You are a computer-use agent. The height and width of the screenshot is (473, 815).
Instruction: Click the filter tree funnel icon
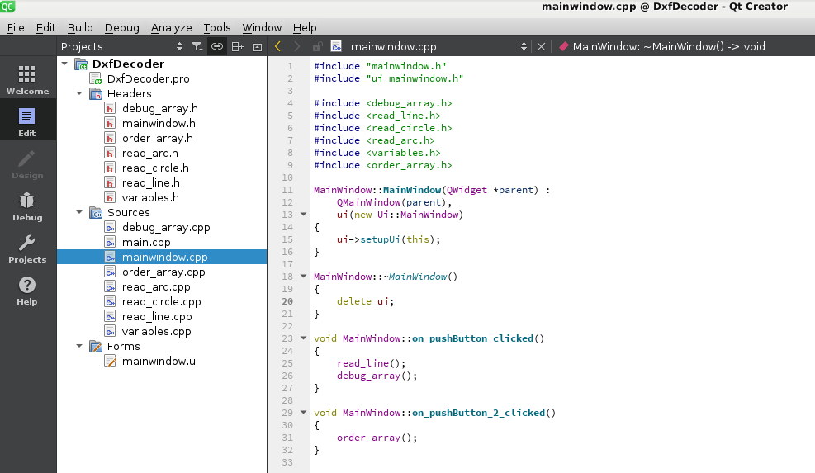197,47
